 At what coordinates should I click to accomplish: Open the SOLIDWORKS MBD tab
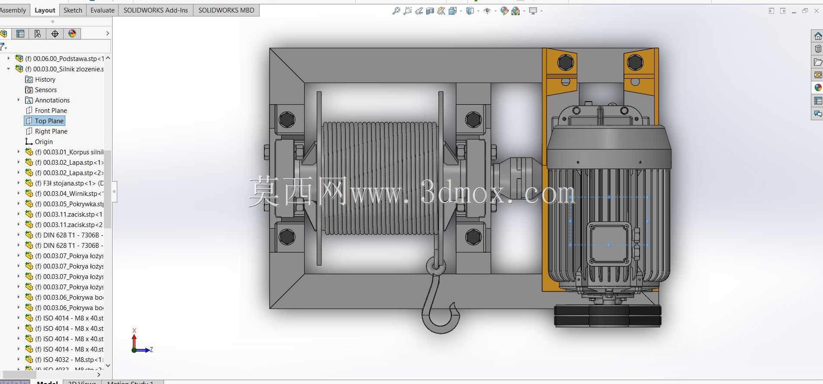click(x=226, y=10)
